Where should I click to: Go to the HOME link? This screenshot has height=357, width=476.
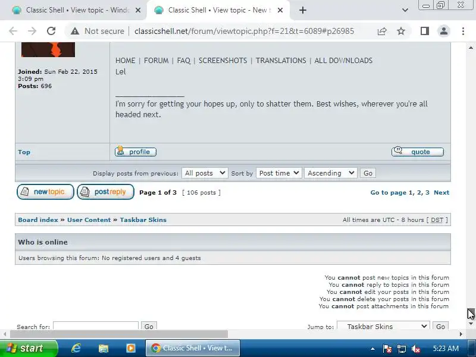(x=126, y=61)
